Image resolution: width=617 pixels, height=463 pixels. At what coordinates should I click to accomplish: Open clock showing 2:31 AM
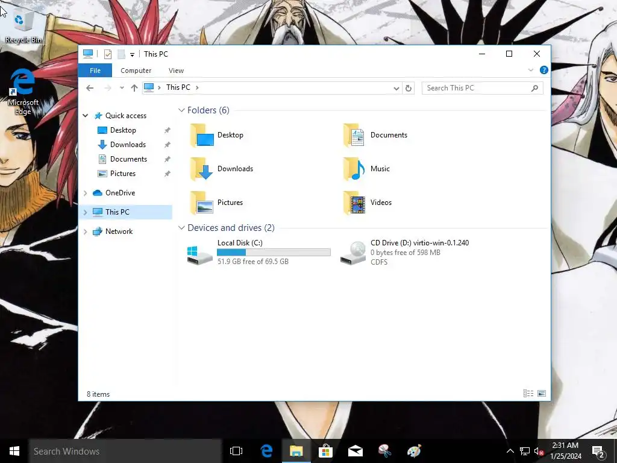(565, 451)
